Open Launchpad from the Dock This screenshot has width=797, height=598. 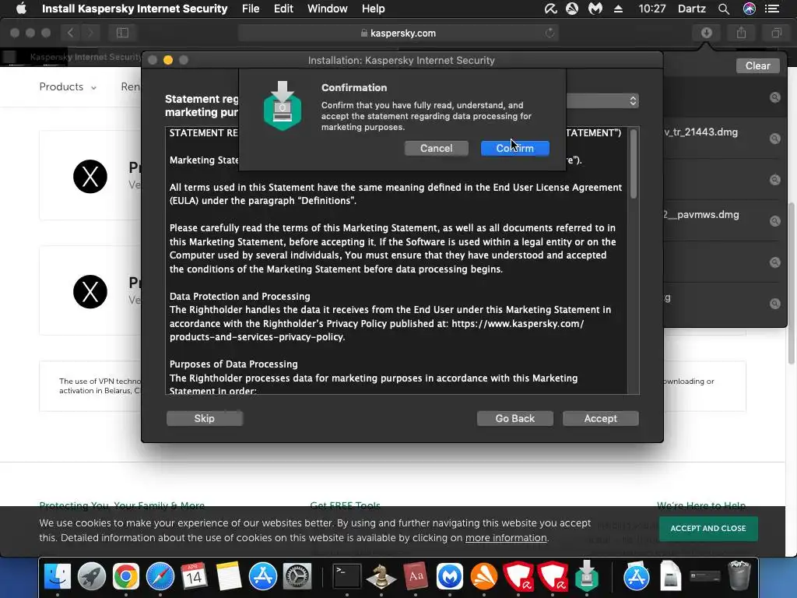[x=92, y=577]
